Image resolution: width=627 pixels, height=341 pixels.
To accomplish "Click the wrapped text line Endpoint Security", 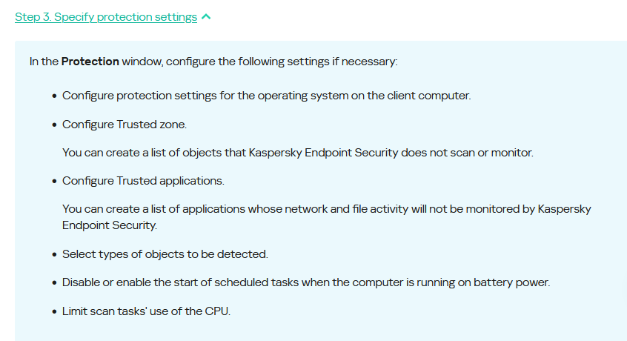I will (x=109, y=225).
